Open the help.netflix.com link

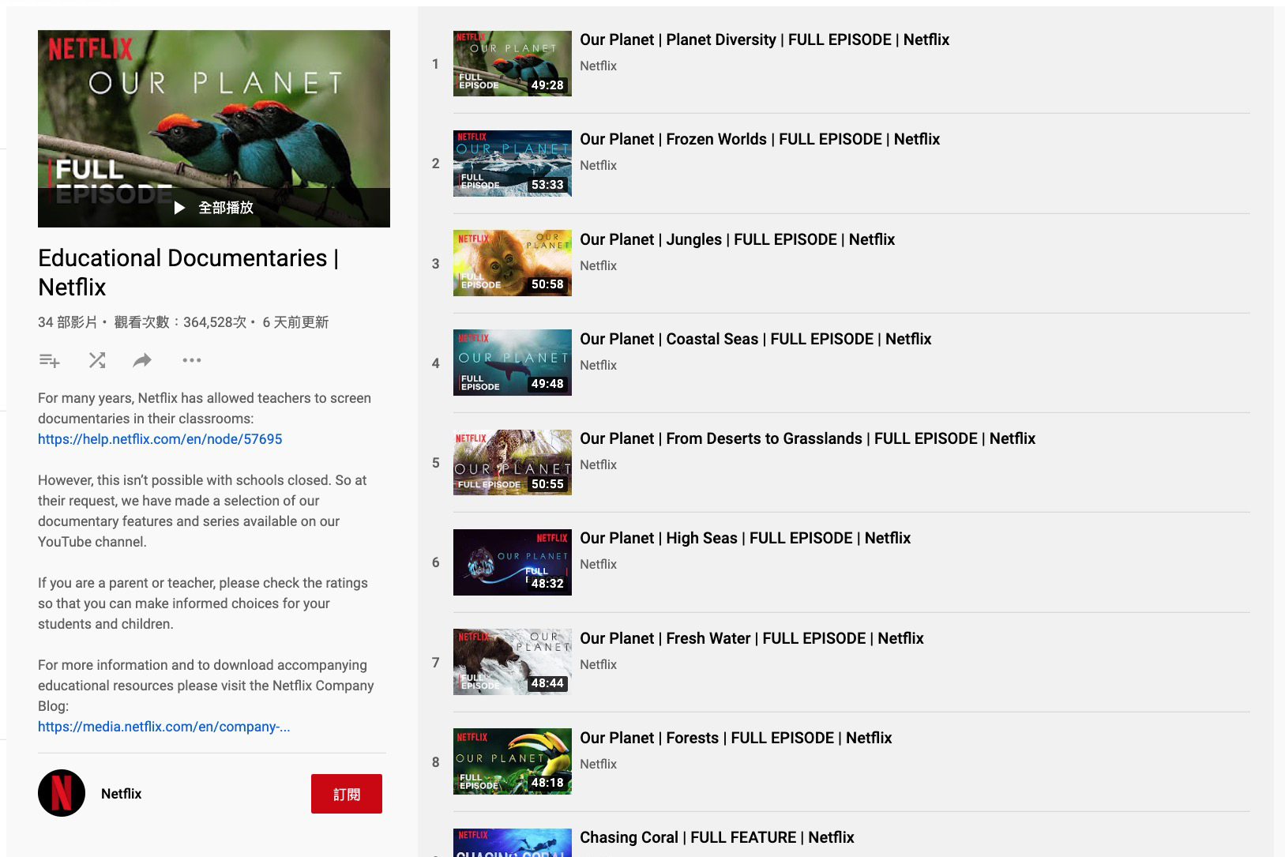160,439
